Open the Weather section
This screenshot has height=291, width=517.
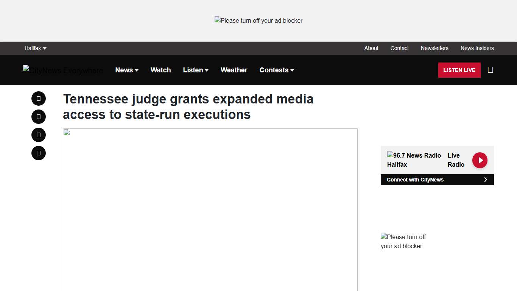(x=234, y=70)
